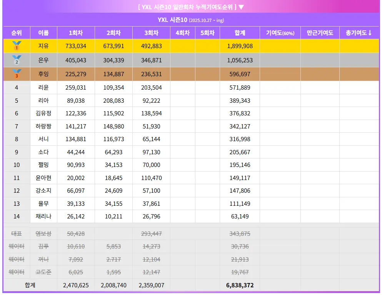Screen dimensions: 382x295
Task: Click 윤아현's 3회차 value 110,470
Action: pos(151,178)
